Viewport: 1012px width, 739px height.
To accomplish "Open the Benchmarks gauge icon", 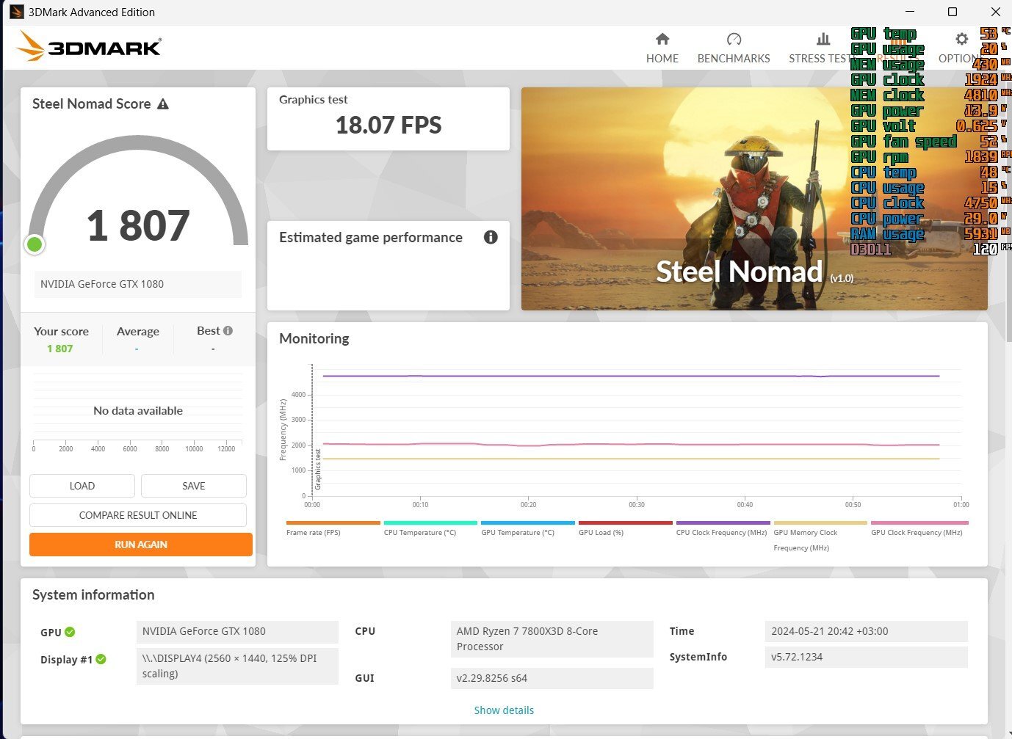I will (x=734, y=39).
